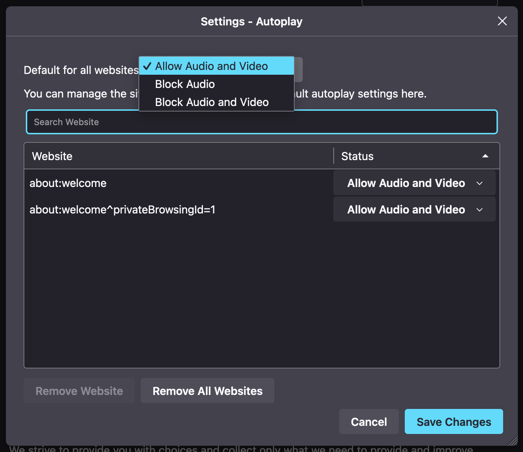Click the Website column header
The width and height of the screenshot is (523, 452).
(x=52, y=156)
